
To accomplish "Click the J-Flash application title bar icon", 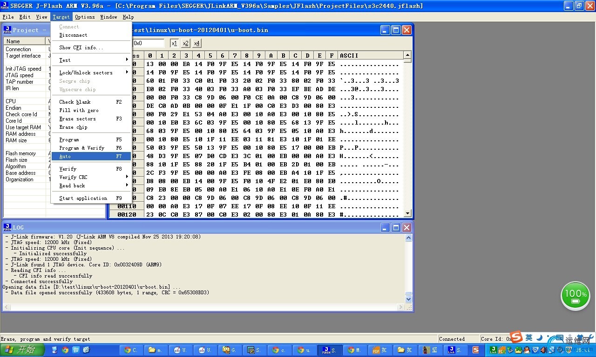I will click(x=5, y=6).
